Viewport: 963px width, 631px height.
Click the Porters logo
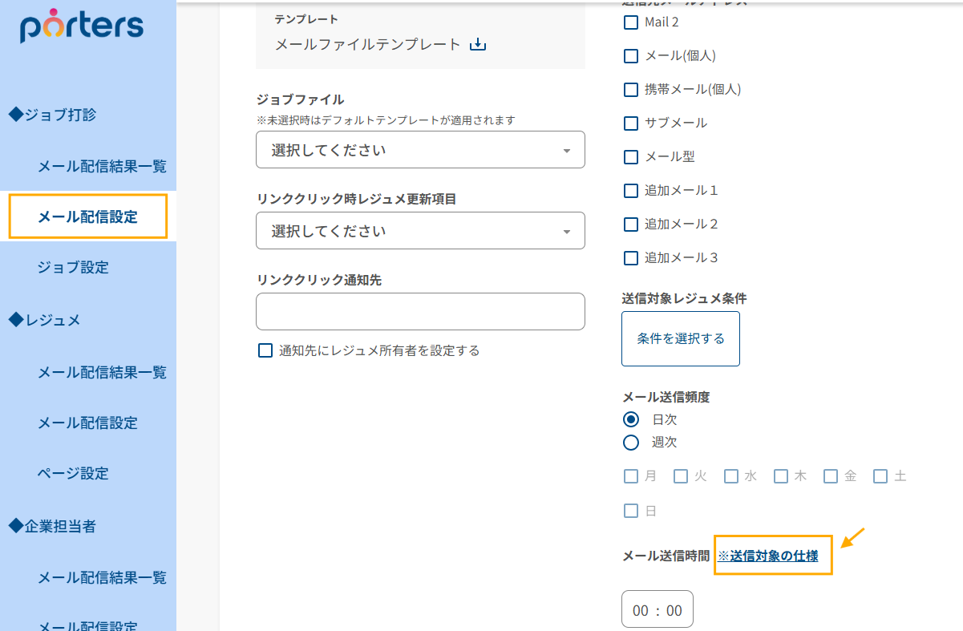pyautogui.click(x=82, y=25)
